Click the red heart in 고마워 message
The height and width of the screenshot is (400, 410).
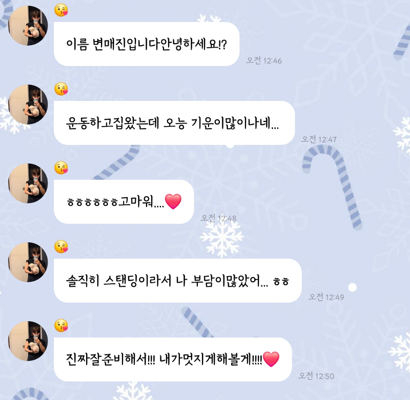(x=173, y=201)
